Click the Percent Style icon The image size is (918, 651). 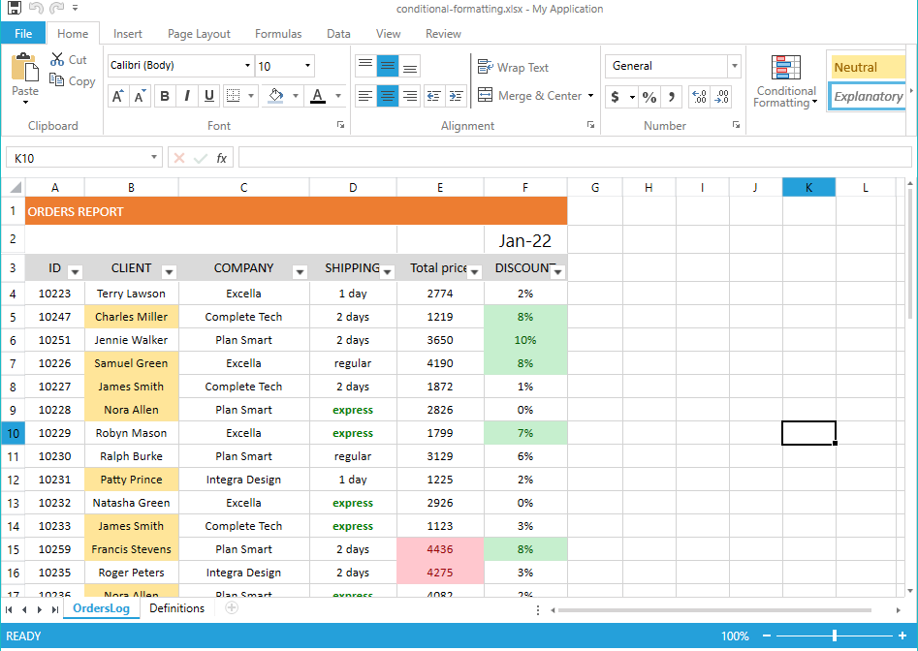coord(649,97)
